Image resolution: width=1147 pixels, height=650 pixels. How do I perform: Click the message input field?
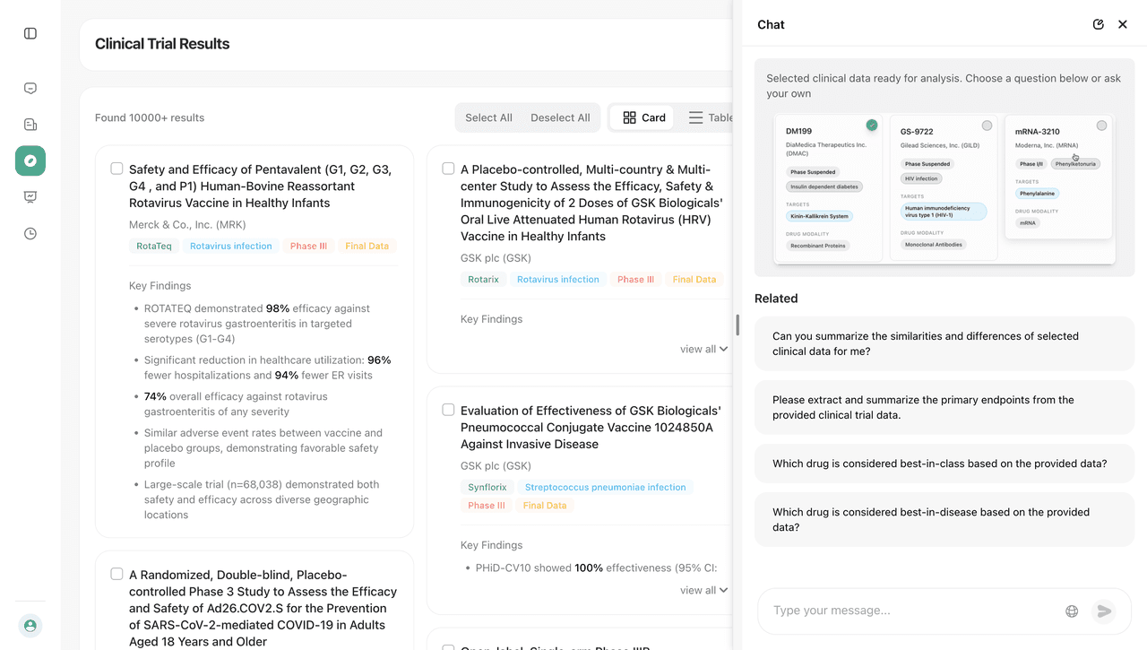[905, 610]
